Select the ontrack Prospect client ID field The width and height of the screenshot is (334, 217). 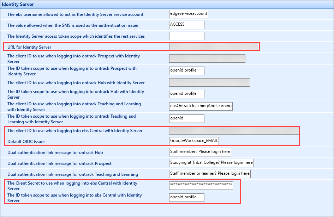(207, 58)
